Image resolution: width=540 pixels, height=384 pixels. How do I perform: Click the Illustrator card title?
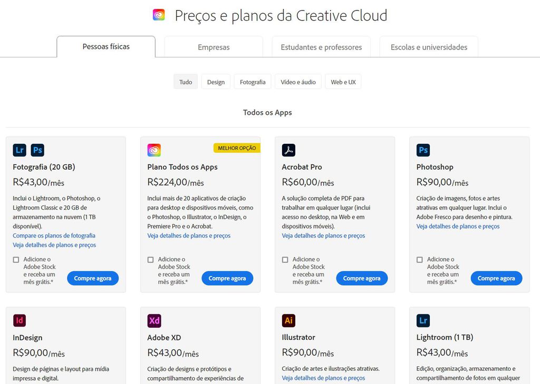[x=298, y=337]
